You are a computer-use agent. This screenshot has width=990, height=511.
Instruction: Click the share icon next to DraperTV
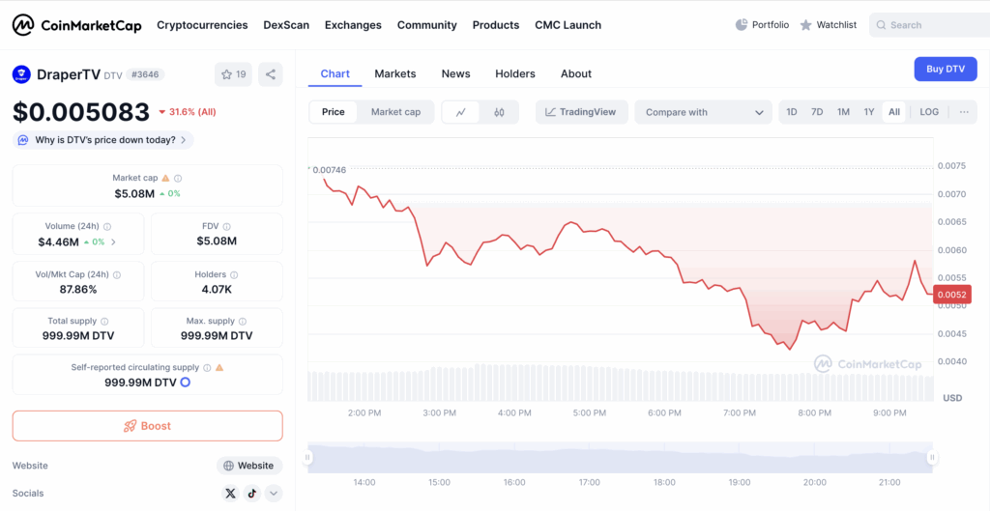(271, 74)
